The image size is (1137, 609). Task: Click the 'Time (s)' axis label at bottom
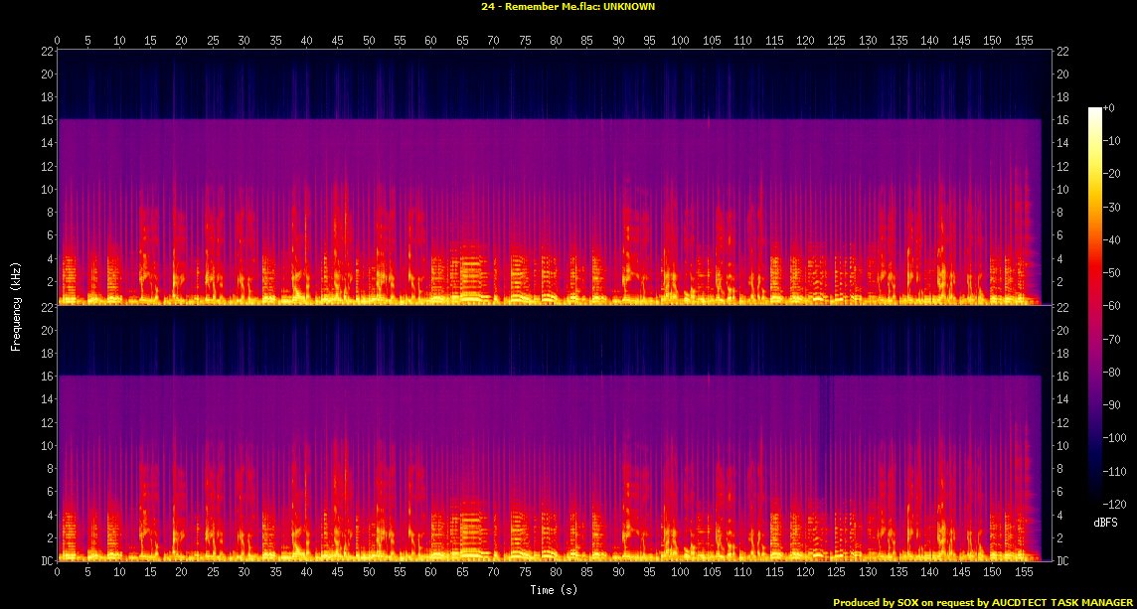point(555,590)
